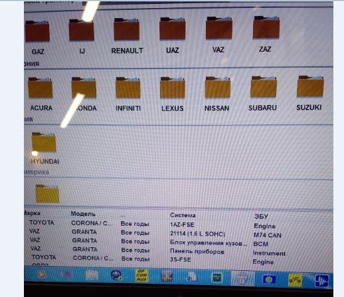This screenshot has height=297, width=344.
Task: Select the ACURA folder
Action: click(x=41, y=94)
